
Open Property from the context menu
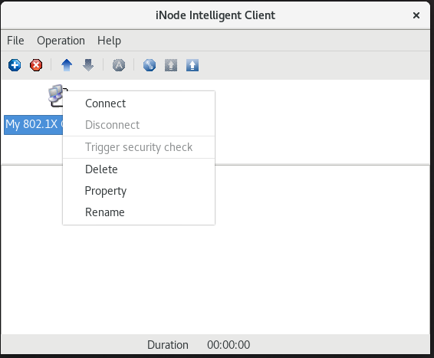click(139, 191)
